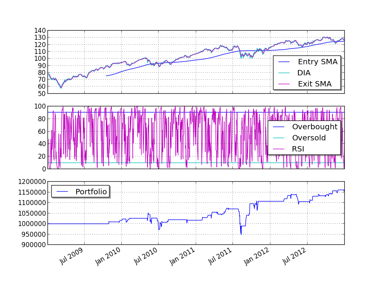Click the 'Overbought' legend label
Screen dimensions: 383x306
pyautogui.click(x=314, y=127)
